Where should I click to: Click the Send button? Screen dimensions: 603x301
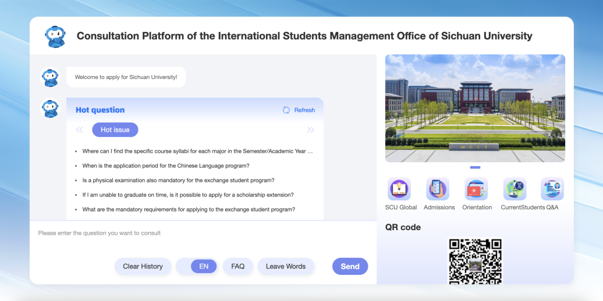tap(350, 266)
